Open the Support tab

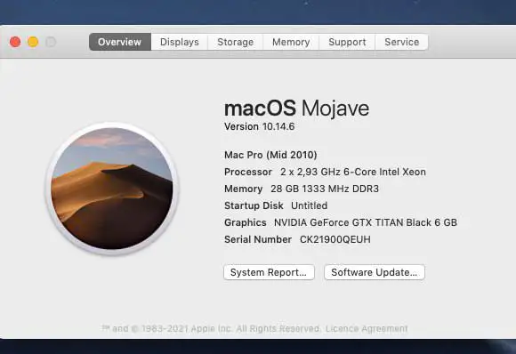[x=347, y=42]
